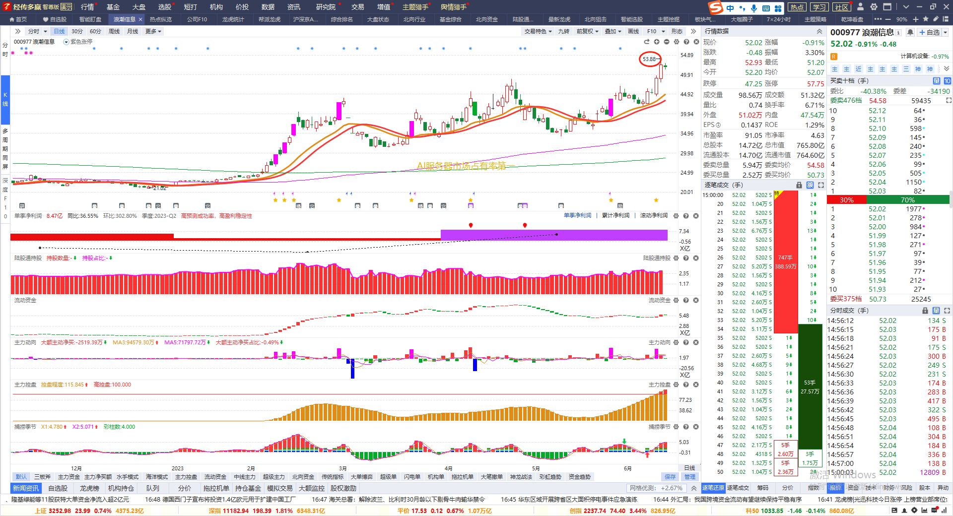Click the 社区 button
The width and height of the screenshot is (953, 516).
[842, 7]
